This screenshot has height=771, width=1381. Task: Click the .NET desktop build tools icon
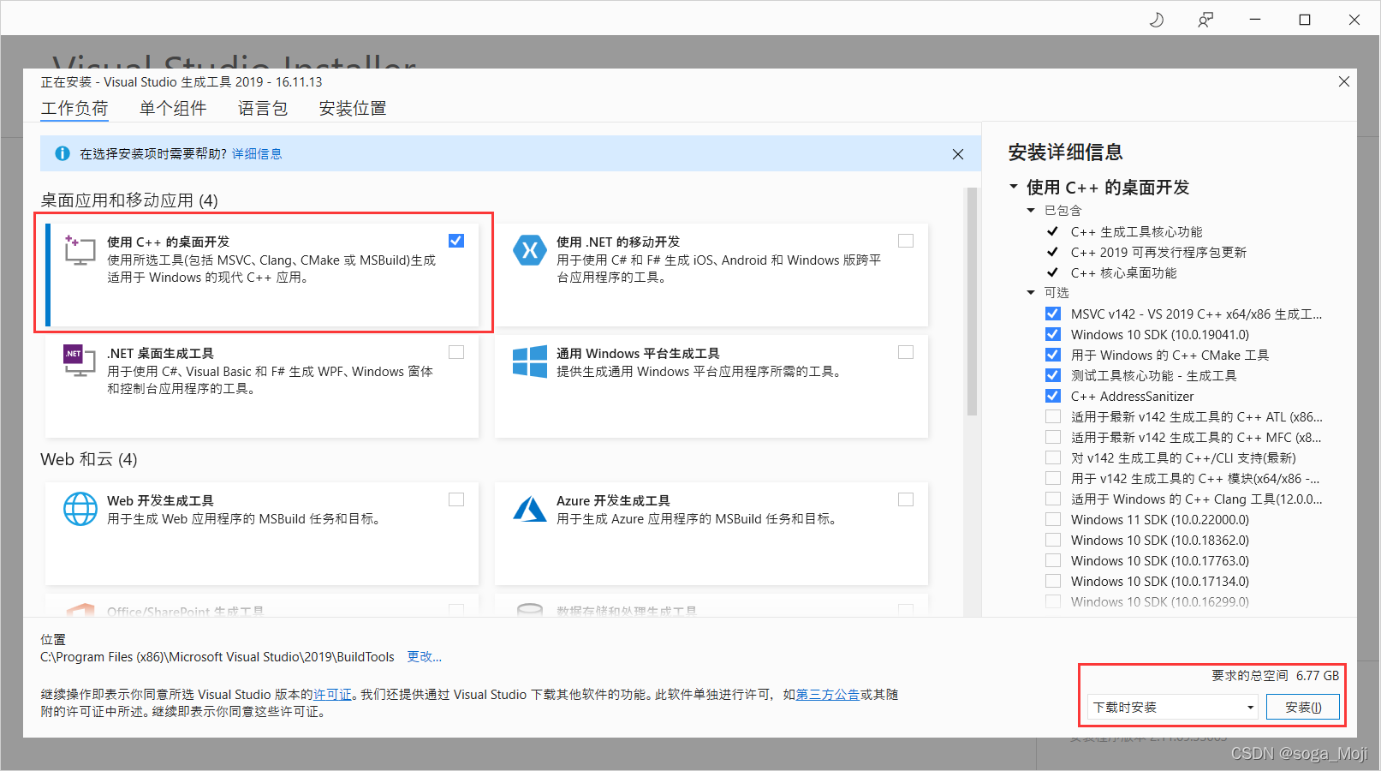tap(80, 361)
